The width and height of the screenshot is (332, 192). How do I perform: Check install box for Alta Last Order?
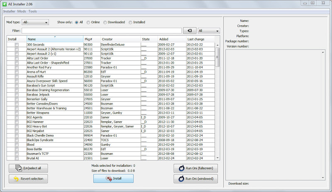[x=17, y=58]
